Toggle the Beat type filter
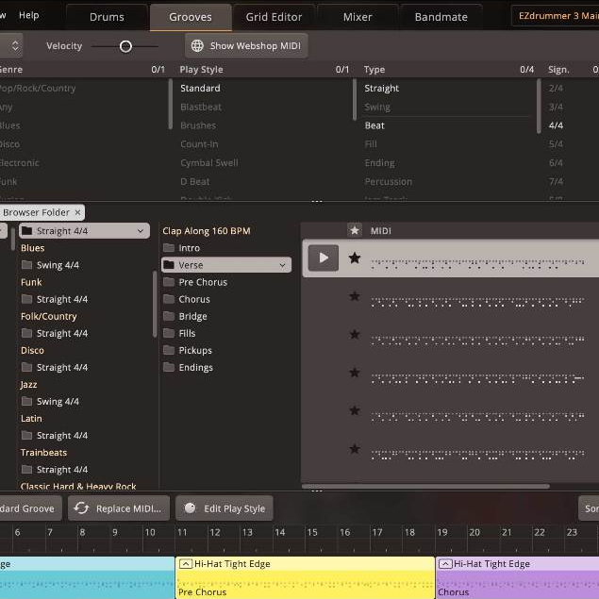 [374, 125]
